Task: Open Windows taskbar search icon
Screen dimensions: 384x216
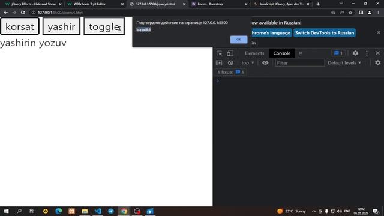Action: pyautogui.click(x=19, y=211)
